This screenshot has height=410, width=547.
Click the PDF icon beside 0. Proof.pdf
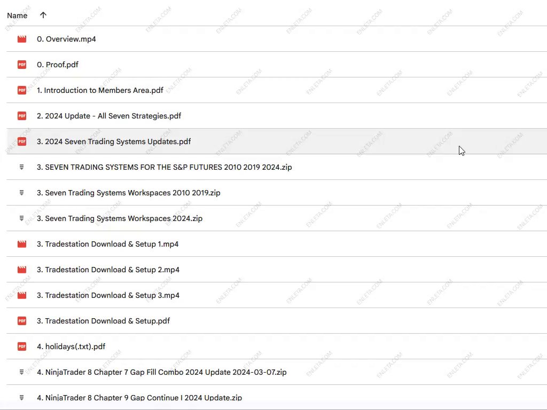point(22,65)
